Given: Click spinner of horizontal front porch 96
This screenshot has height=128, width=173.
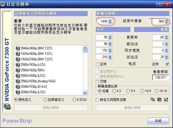Looking at the screenshot, I should pyautogui.click(x=110, y=44).
